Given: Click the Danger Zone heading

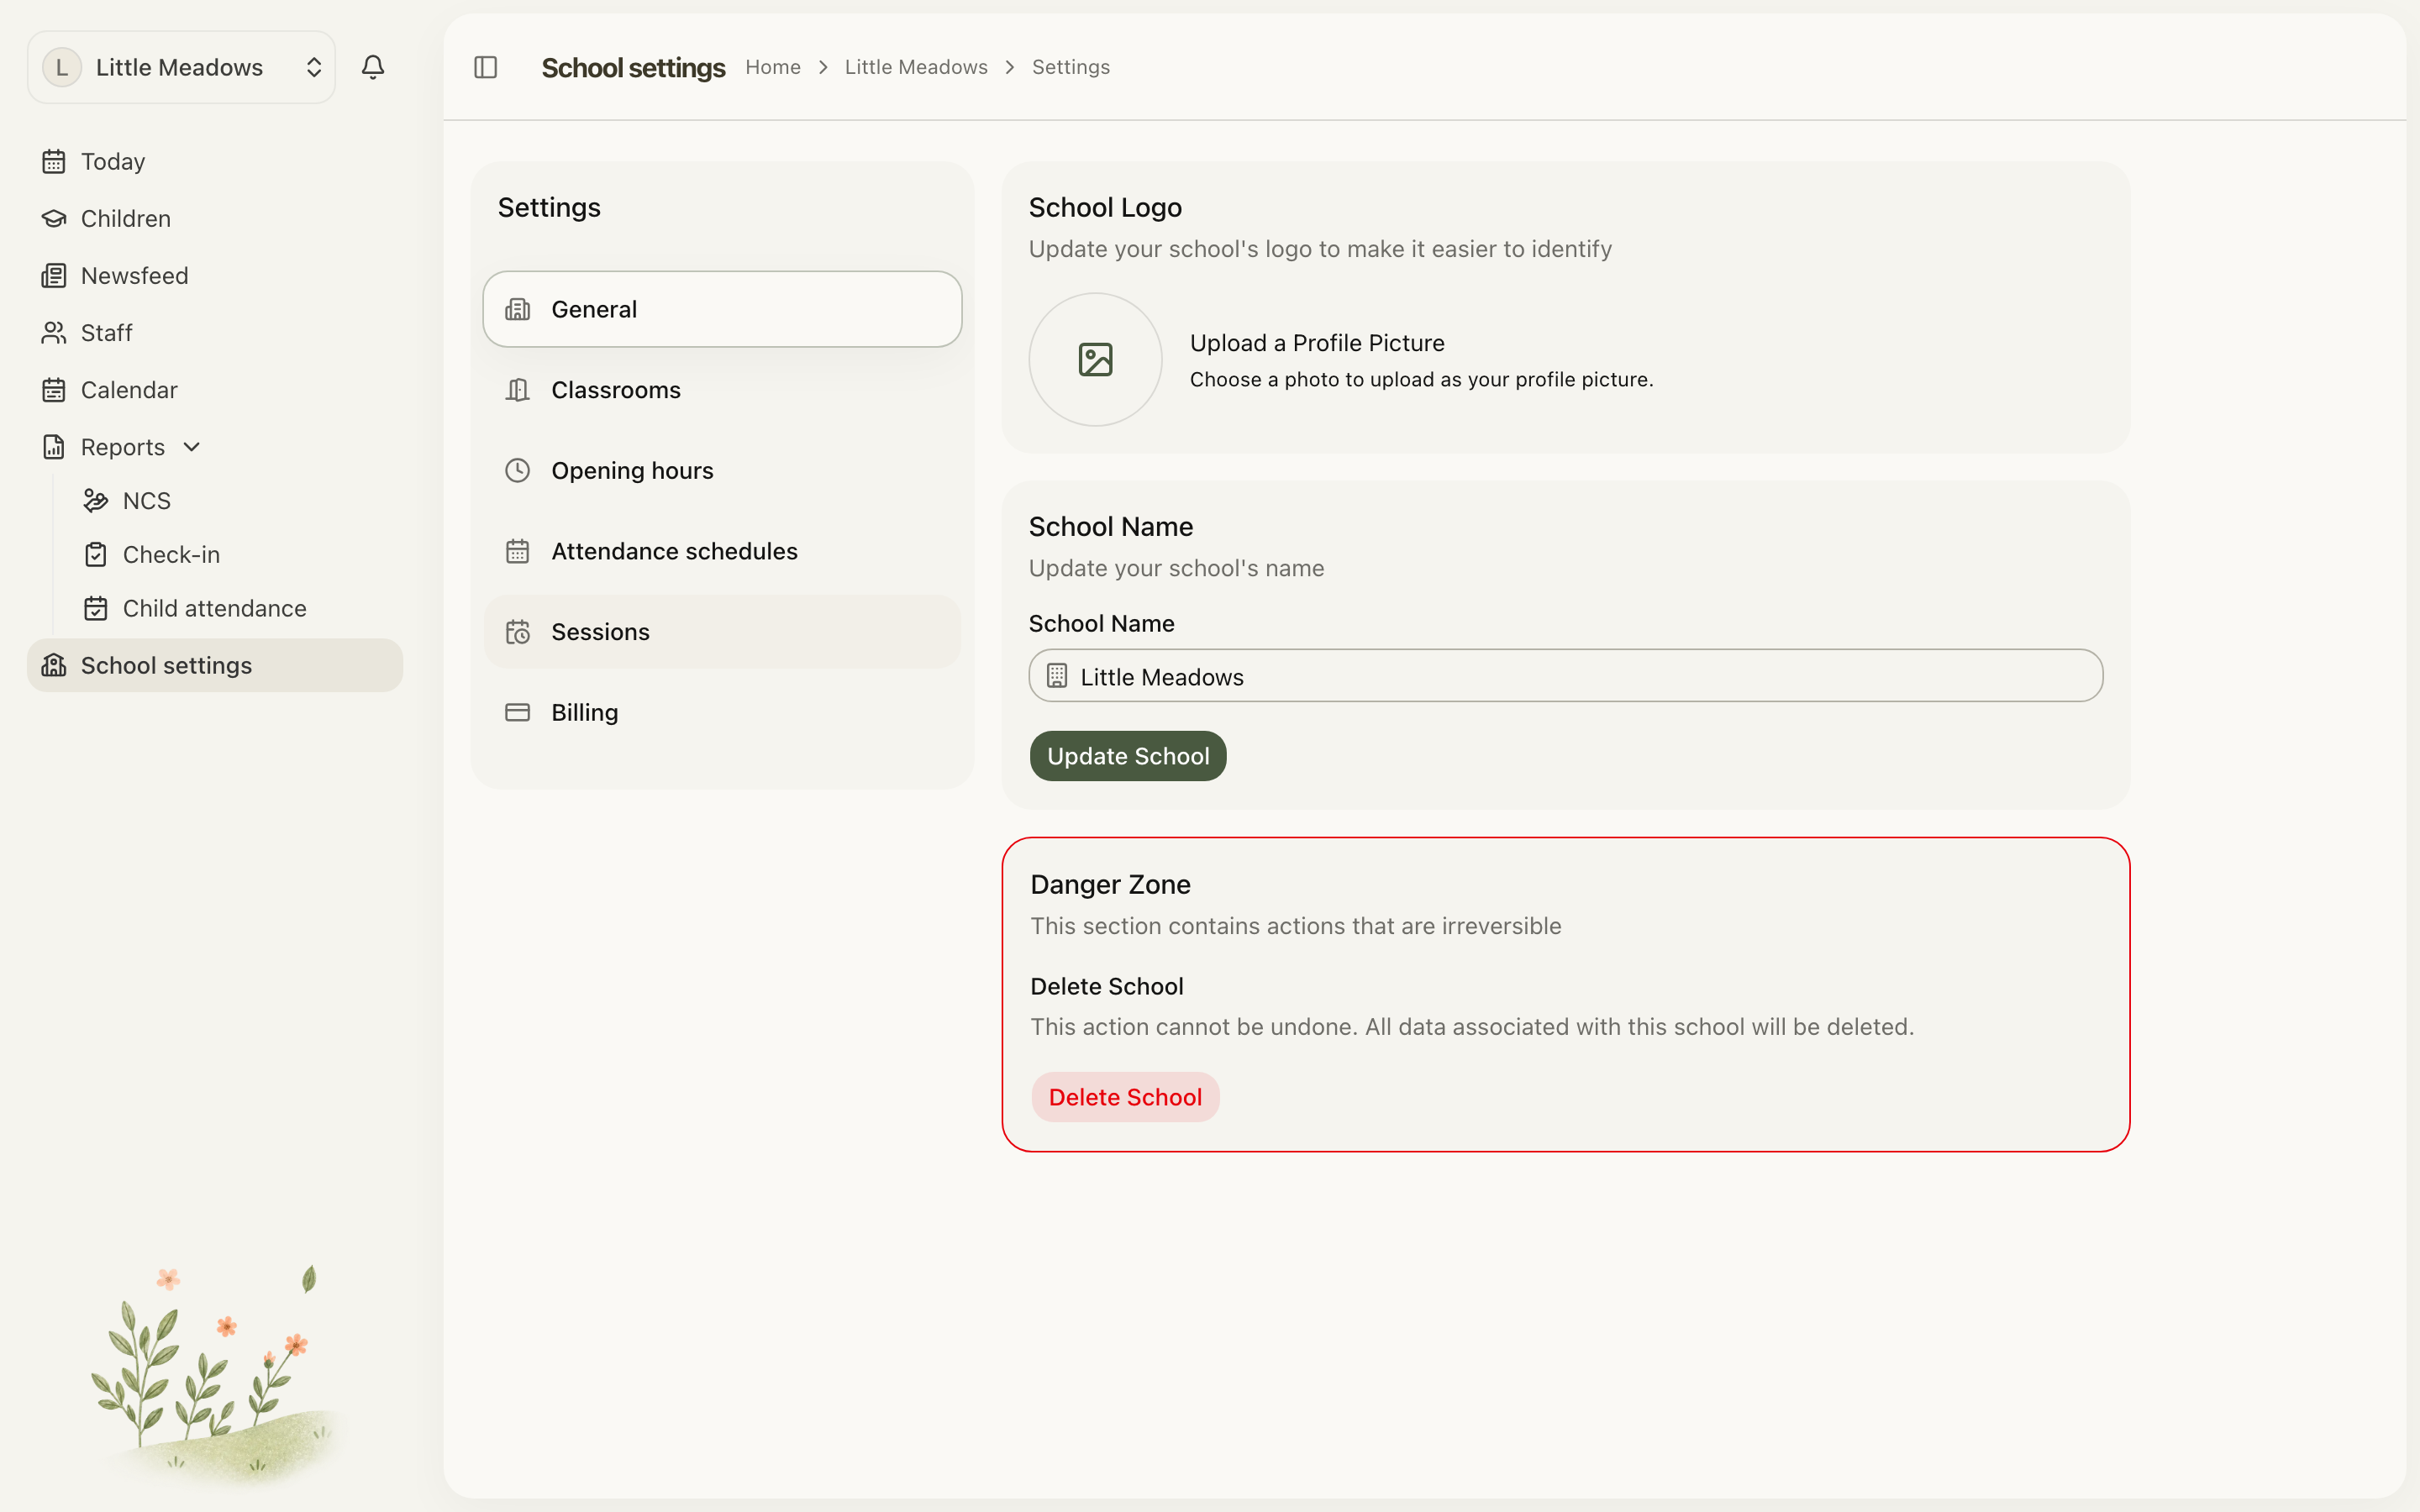Looking at the screenshot, I should (1110, 885).
